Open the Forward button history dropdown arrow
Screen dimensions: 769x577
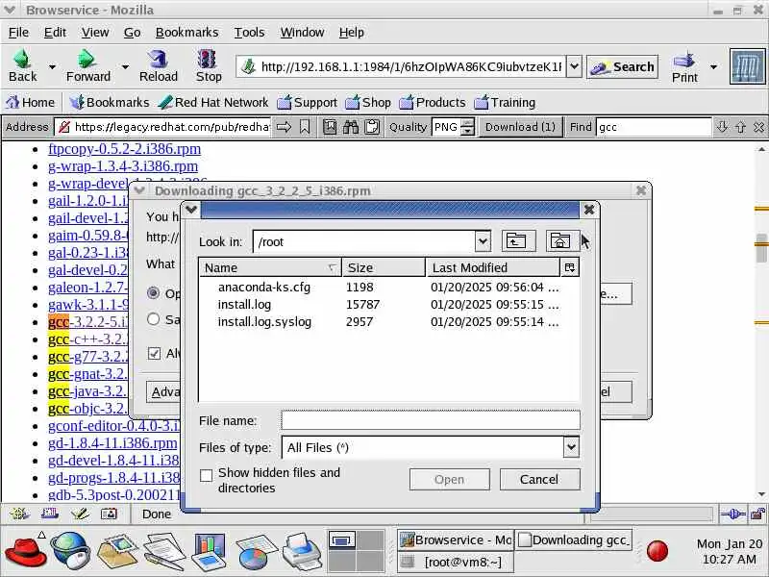[x=125, y=66]
